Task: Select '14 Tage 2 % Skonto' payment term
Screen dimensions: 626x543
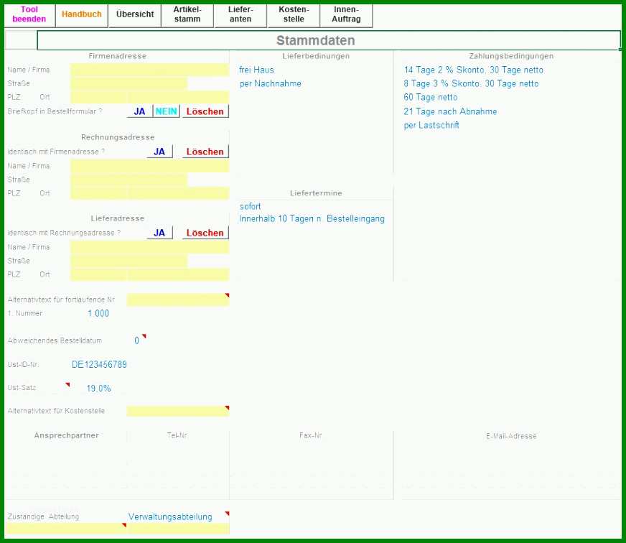Action: coord(474,70)
